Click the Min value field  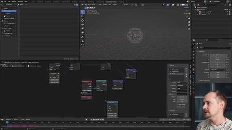pyautogui.click(x=182, y=100)
